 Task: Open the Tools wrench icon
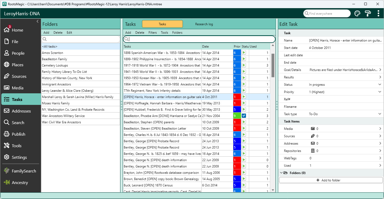7,146
